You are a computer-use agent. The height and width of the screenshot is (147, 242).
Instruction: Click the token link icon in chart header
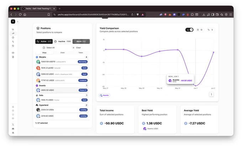click(209, 30)
